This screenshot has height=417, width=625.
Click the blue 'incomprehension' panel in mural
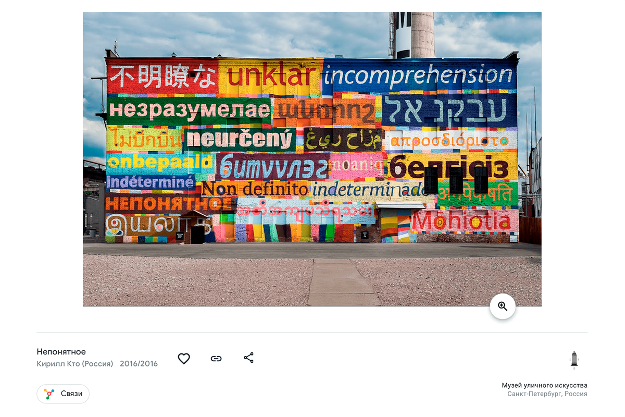pos(420,76)
